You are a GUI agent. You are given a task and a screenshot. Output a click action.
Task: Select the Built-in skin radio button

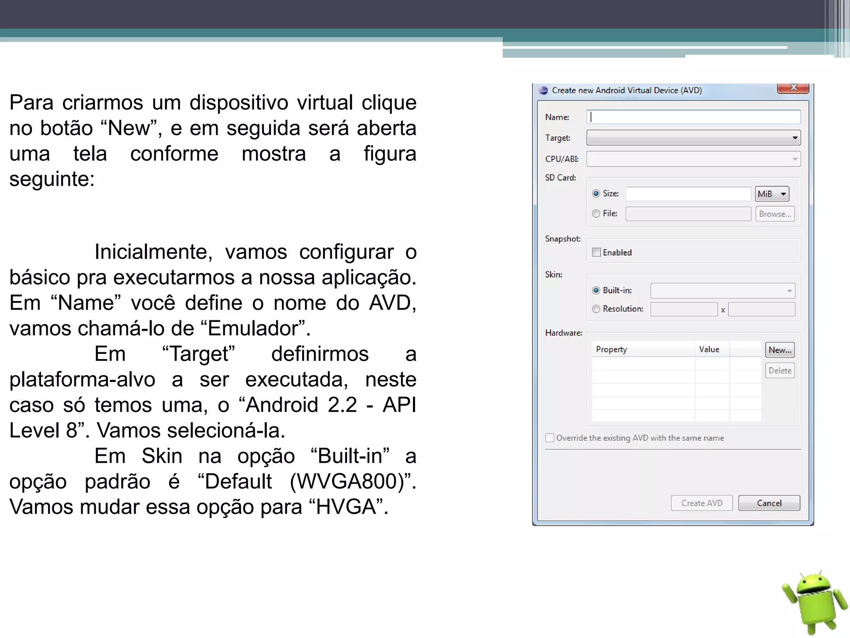(x=596, y=290)
